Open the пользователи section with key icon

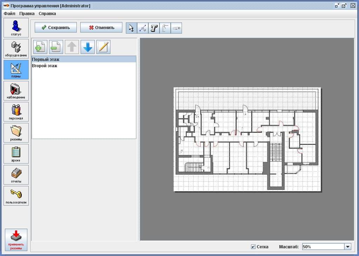(16, 196)
